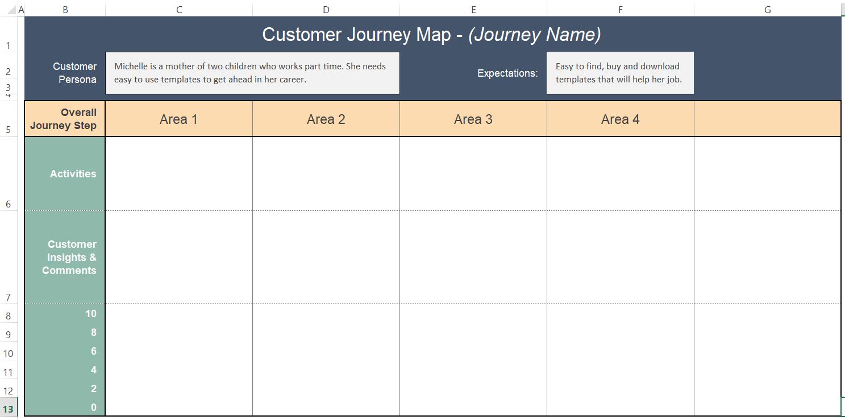This screenshot has width=845, height=420.
Task: Select the scale cell showing 10
Action: pos(65,314)
